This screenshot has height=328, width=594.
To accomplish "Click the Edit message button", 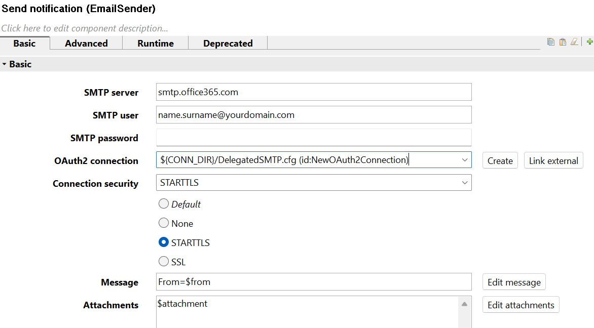I will 513,282.
